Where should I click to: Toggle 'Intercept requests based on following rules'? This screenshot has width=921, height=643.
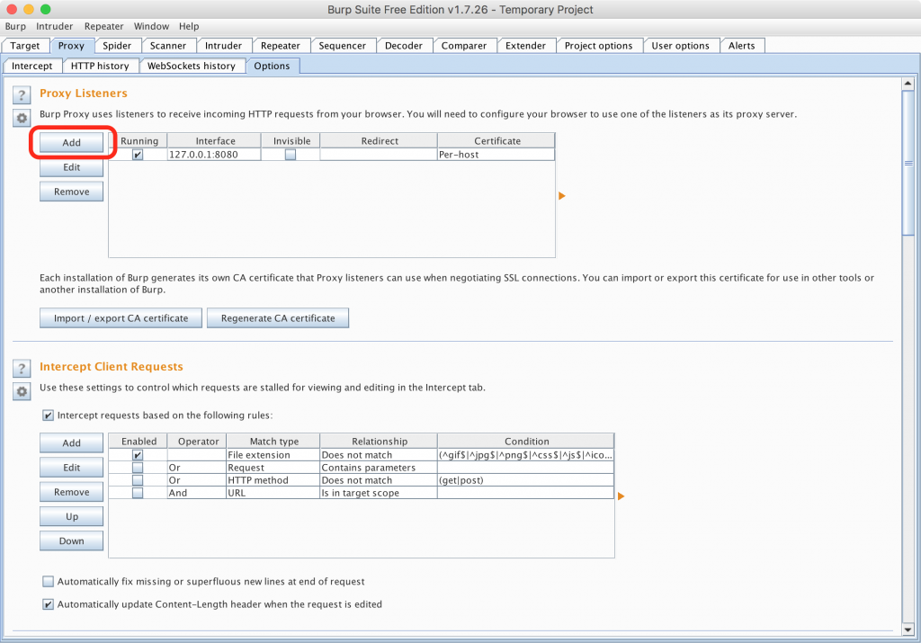click(x=48, y=415)
